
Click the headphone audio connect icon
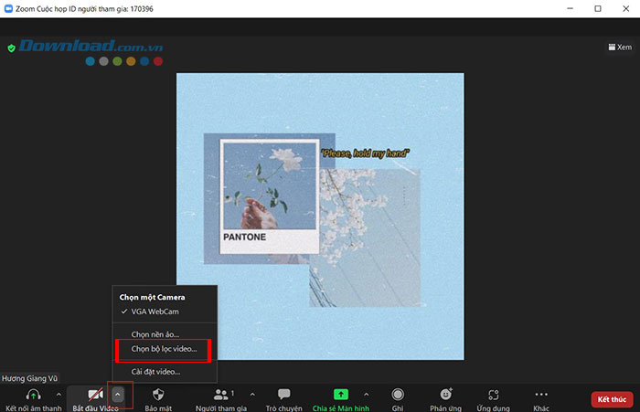click(x=34, y=395)
